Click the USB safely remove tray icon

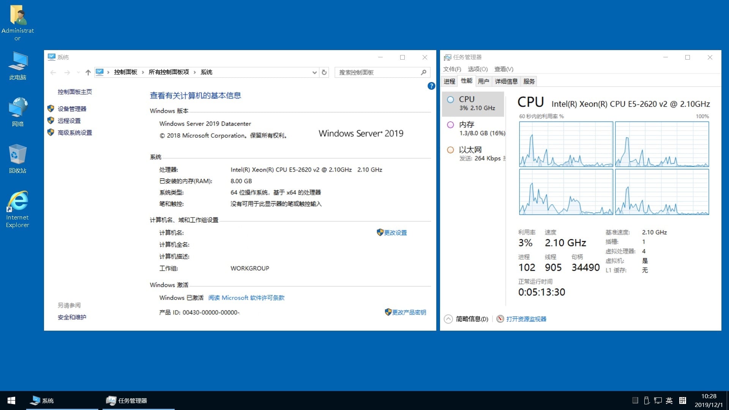click(647, 401)
